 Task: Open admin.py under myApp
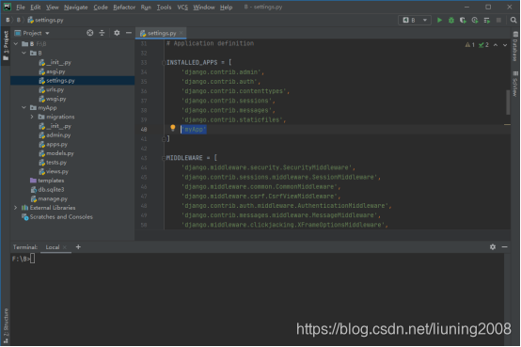(55, 135)
